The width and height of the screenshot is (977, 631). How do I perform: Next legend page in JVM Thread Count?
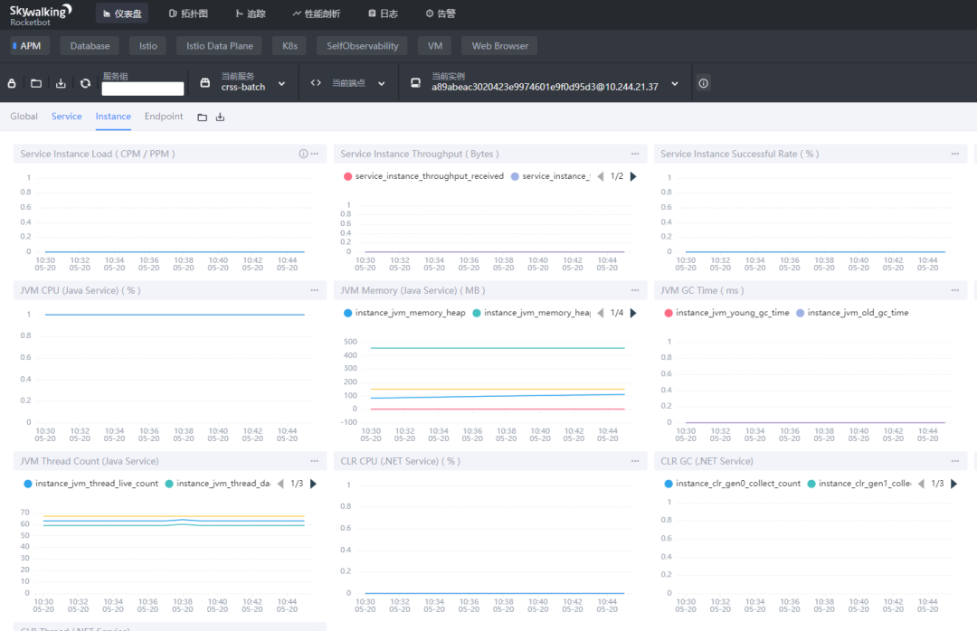coord(313,484)
